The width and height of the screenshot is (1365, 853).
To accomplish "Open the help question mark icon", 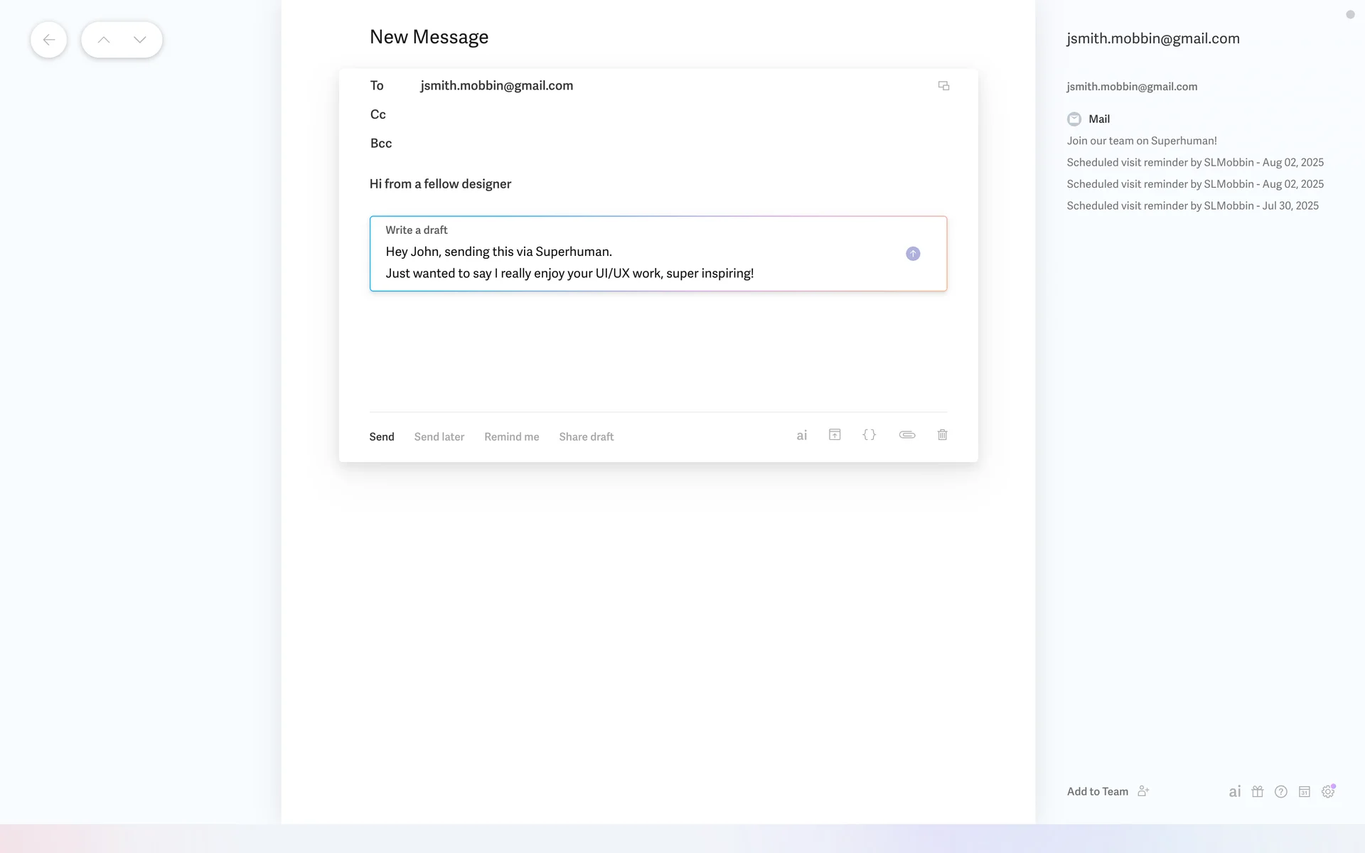I will pos(1280,792).
